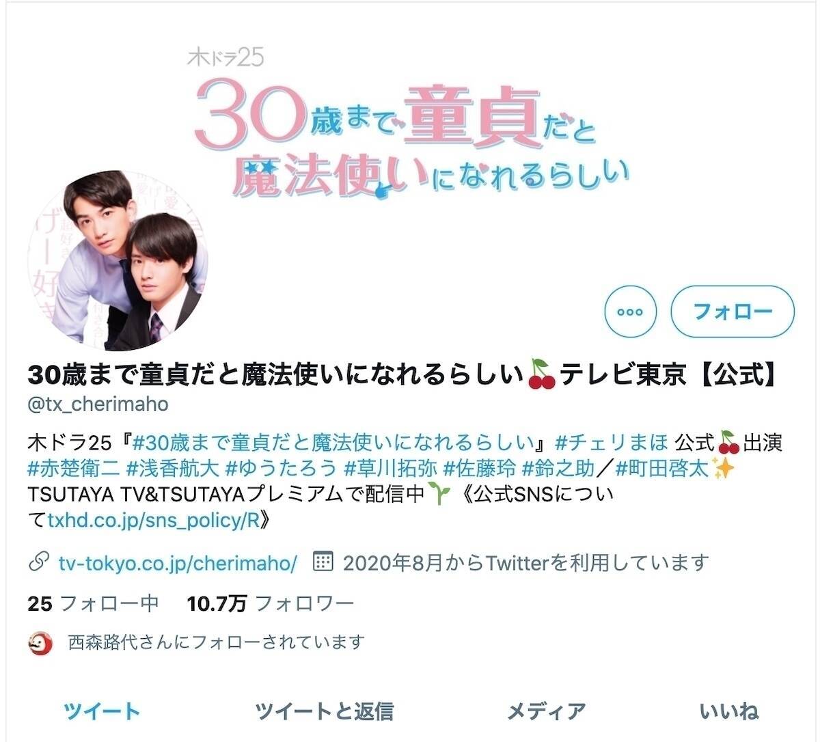The height and width of the screenshot is (742, 820).
Task: View the 10.7万 フォロワー followers list
Action: (271, 604)
